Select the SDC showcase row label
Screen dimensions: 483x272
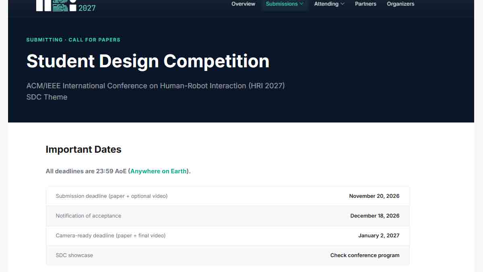pyautogui.click(x=74, y=255)
